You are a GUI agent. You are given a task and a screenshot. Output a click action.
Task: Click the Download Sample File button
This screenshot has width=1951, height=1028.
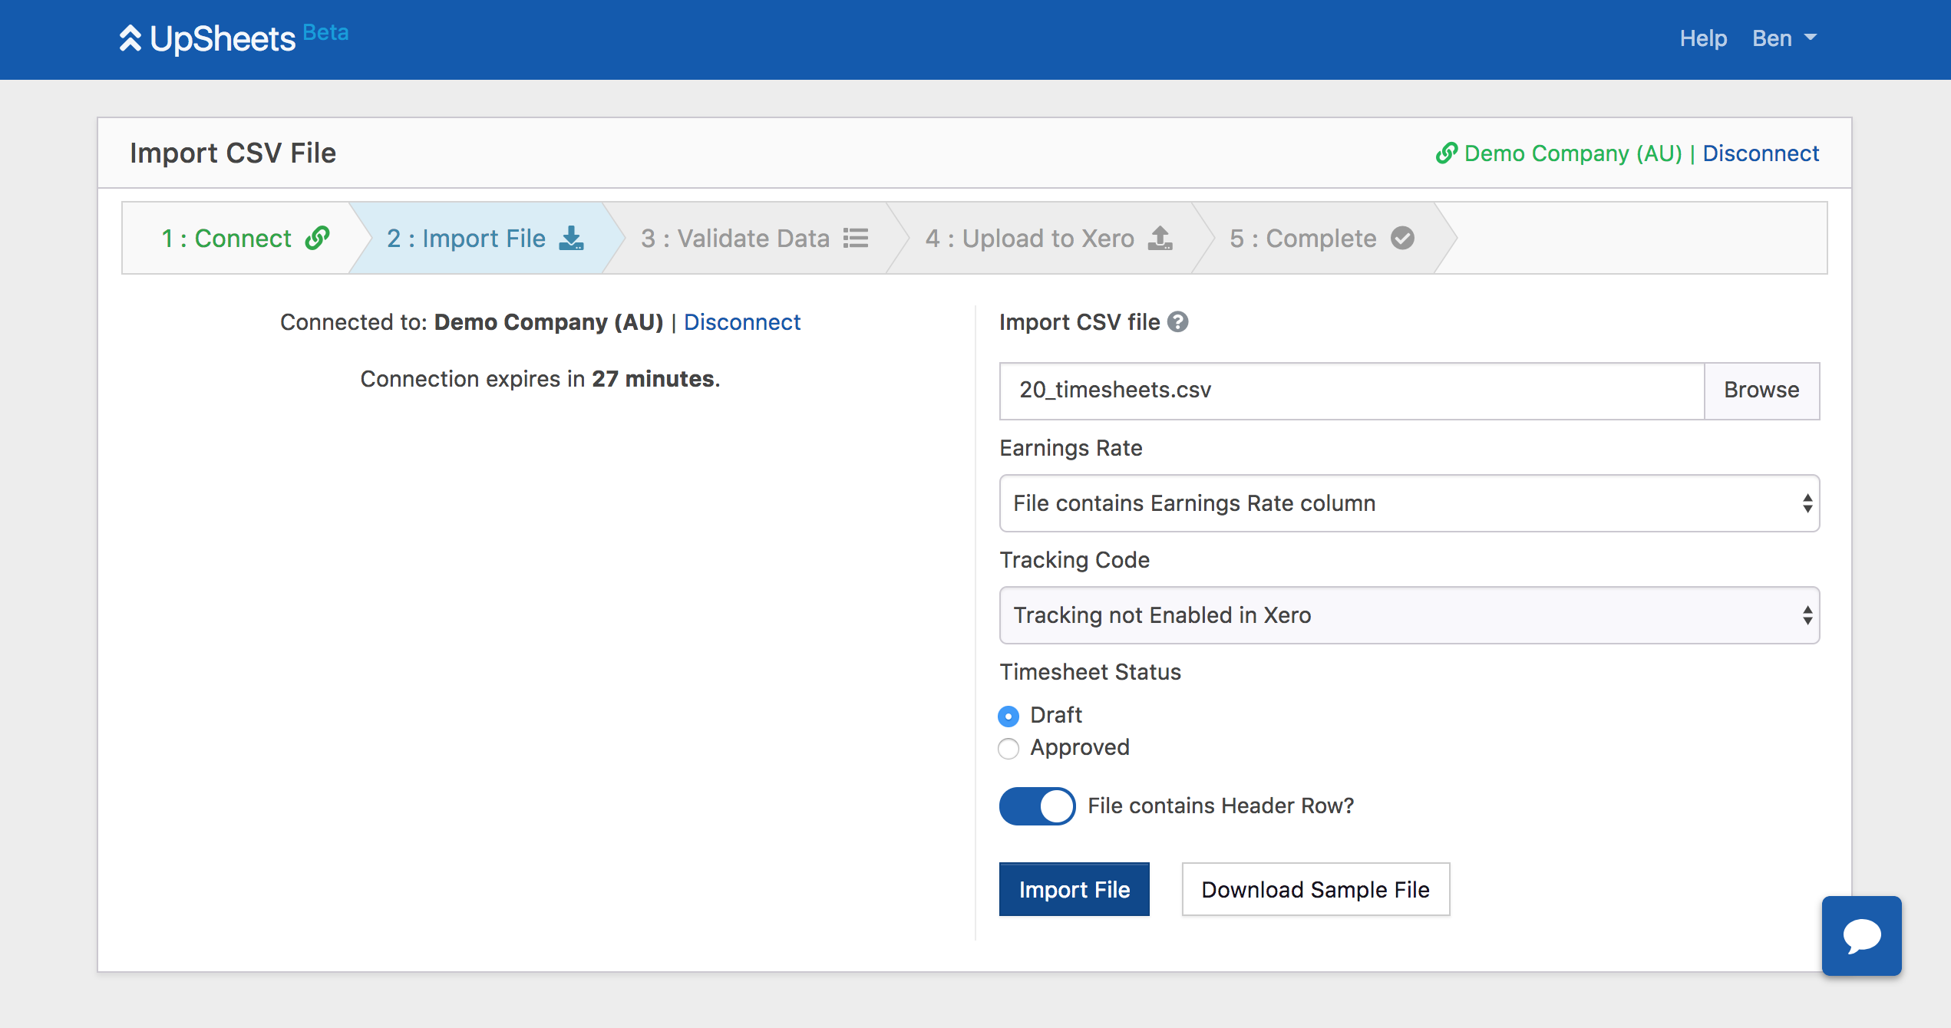tap(1316, 890)
